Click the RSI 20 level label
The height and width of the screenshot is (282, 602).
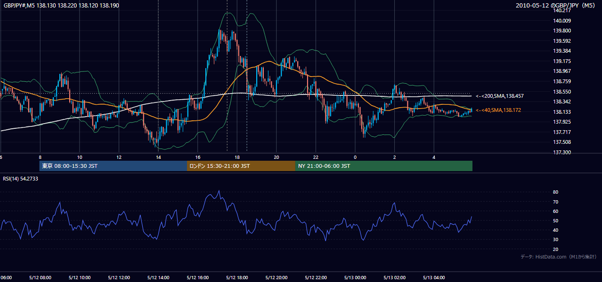point(555,249)
